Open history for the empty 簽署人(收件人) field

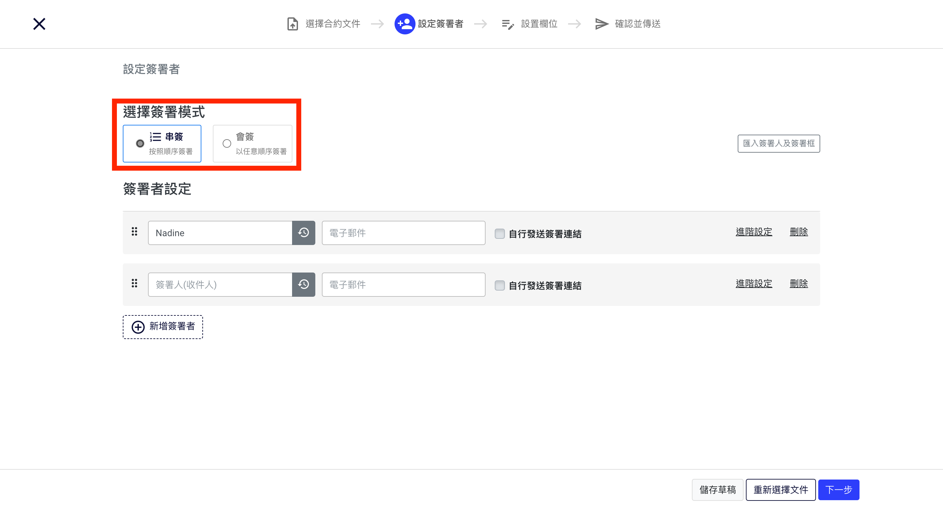click(x=304, y=284)
